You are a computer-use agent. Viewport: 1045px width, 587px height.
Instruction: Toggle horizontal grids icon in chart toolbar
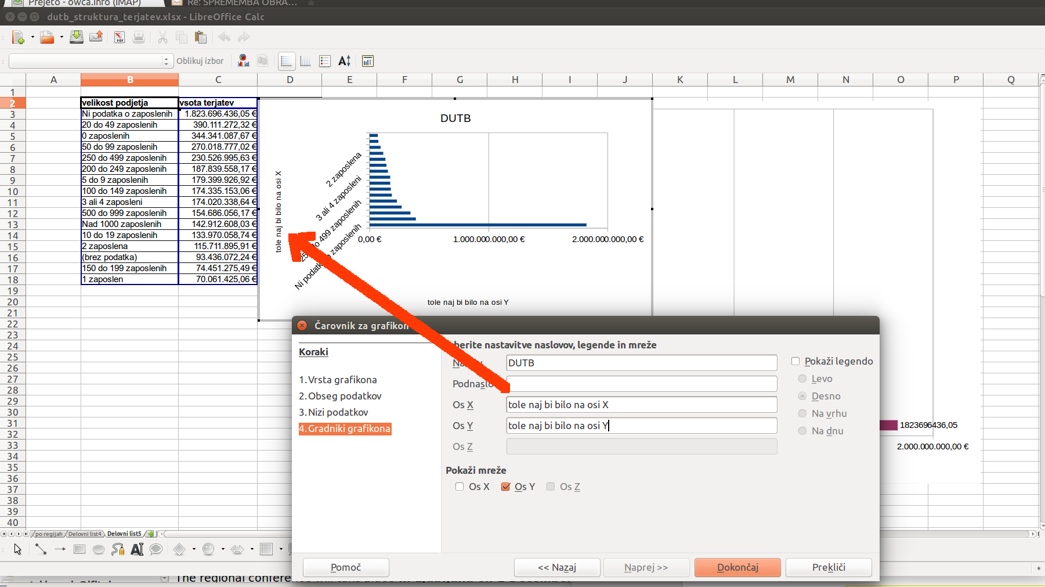(x=287, y=61)
